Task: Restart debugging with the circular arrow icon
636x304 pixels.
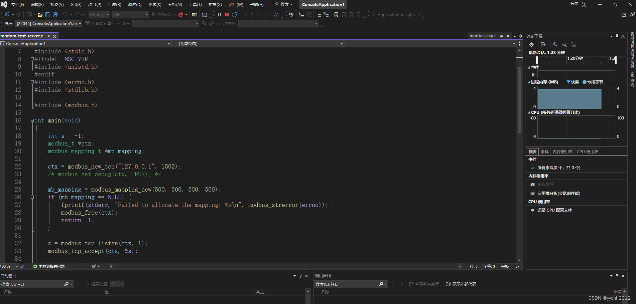Action: pyautogui.click(x=234, y=14)
